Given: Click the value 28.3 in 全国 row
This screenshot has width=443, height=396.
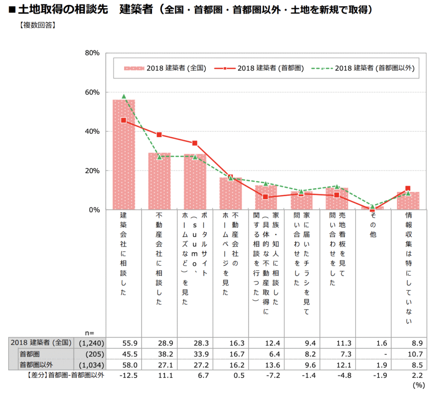Looking at the screenshot, I should coord(201,343).
